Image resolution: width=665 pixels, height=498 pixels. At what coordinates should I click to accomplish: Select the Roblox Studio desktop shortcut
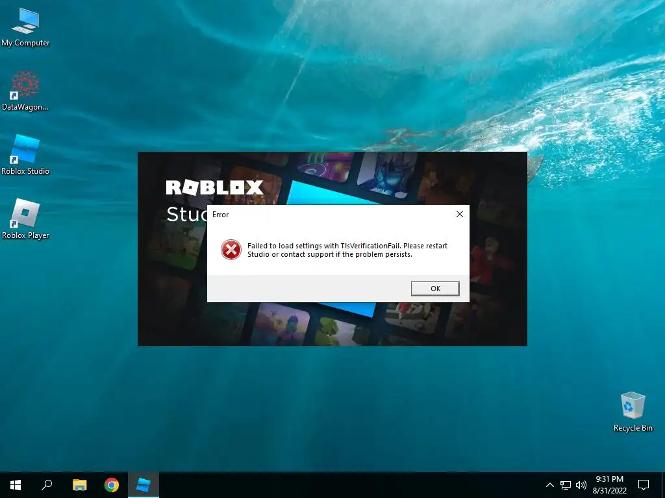(25, 155)
